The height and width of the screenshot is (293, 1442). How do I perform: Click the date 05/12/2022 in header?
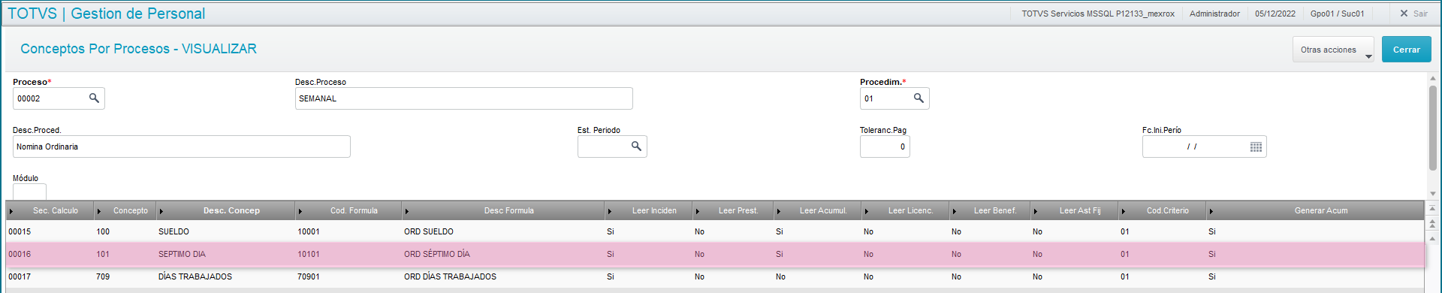(1275, 14)
